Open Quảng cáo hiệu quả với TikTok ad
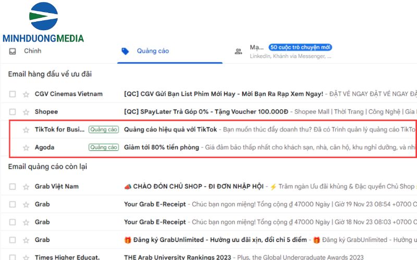The image size is (417, 260). click(x=170, y=129)
